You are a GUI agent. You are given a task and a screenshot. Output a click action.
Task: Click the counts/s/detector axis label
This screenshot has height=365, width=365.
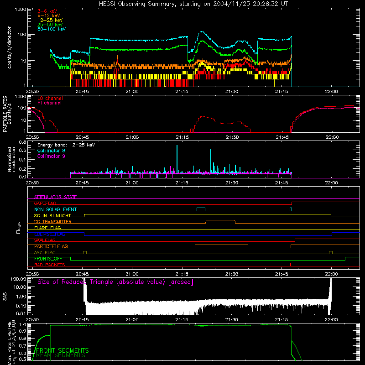[x=9, y=47]
